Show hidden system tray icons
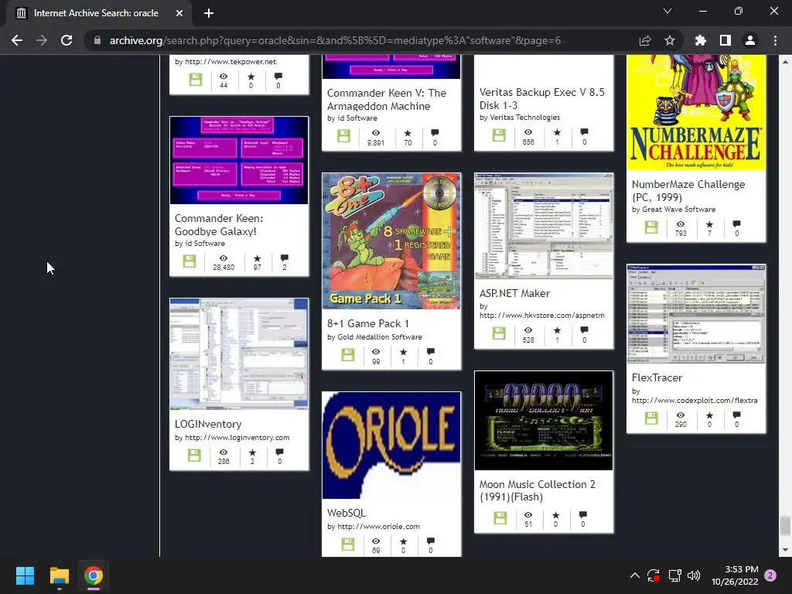This screenshot has width=792, height=594. [x=635, y=575]
